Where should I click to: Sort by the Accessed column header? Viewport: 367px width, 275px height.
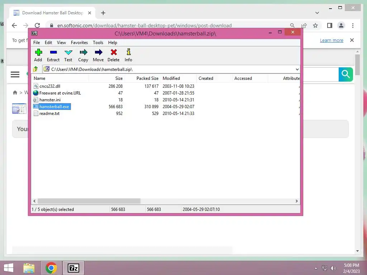250,78
